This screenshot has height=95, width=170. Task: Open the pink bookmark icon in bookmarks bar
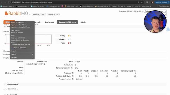tap(62, 6)
